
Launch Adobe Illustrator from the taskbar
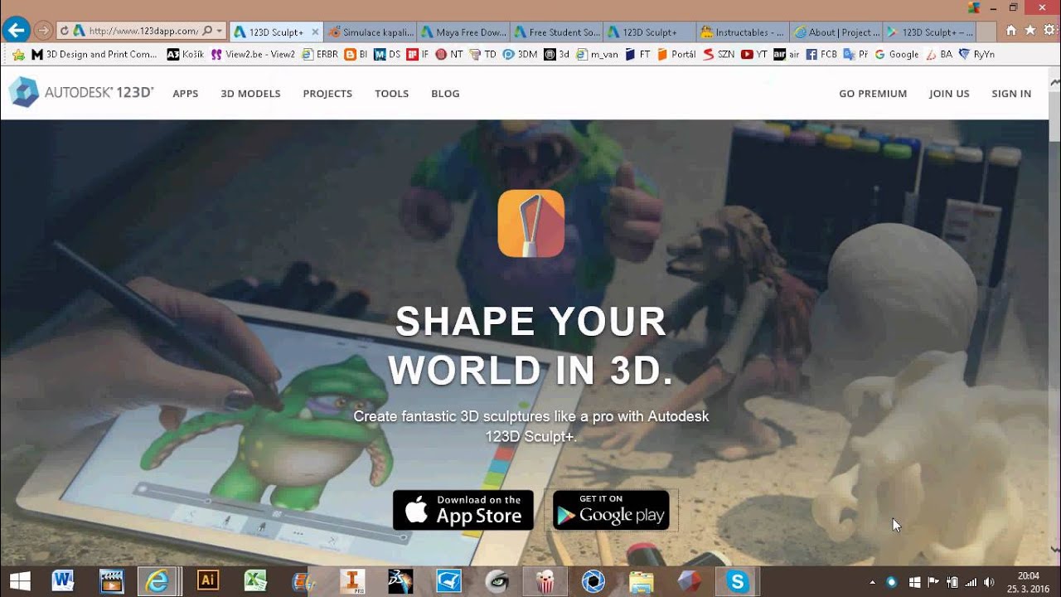click(x=207, y=580)
